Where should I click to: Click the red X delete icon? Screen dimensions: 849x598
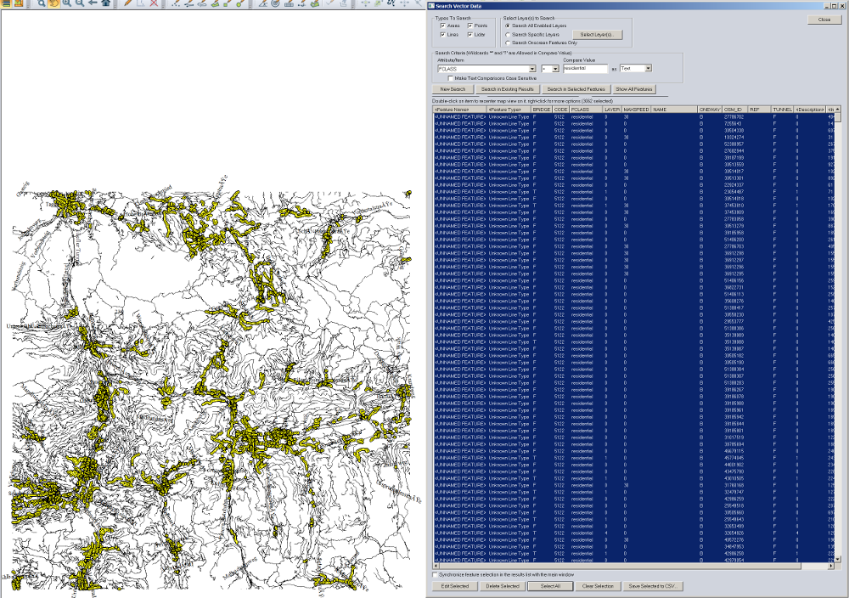(154, 3)
